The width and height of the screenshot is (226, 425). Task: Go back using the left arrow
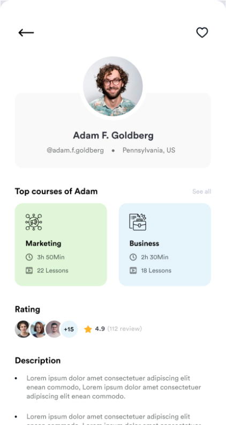tap(26, 33)
